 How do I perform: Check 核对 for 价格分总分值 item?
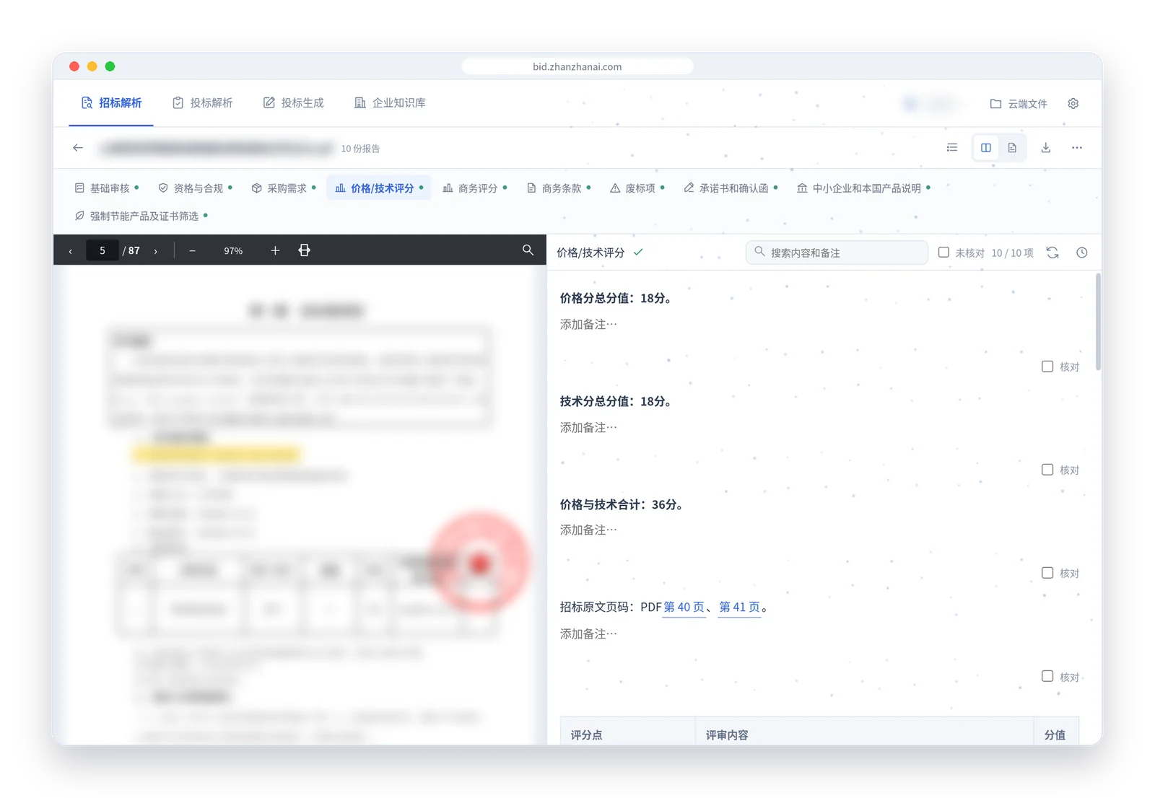click(x=1047, y=367)
